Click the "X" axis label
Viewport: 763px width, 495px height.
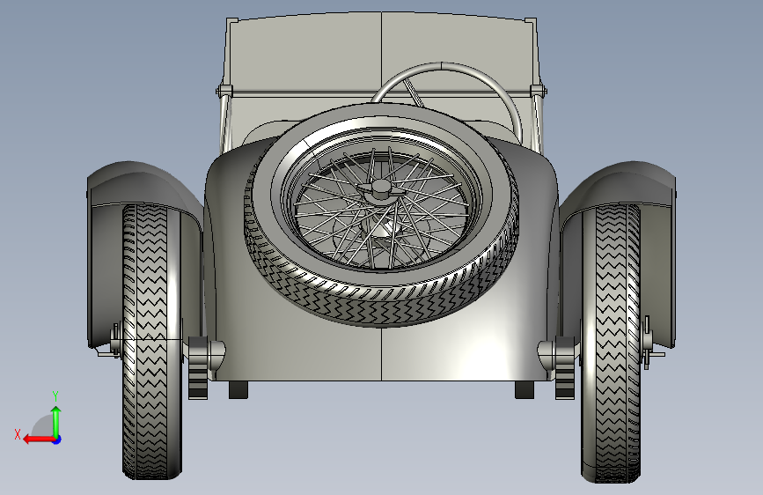(18, 434)
